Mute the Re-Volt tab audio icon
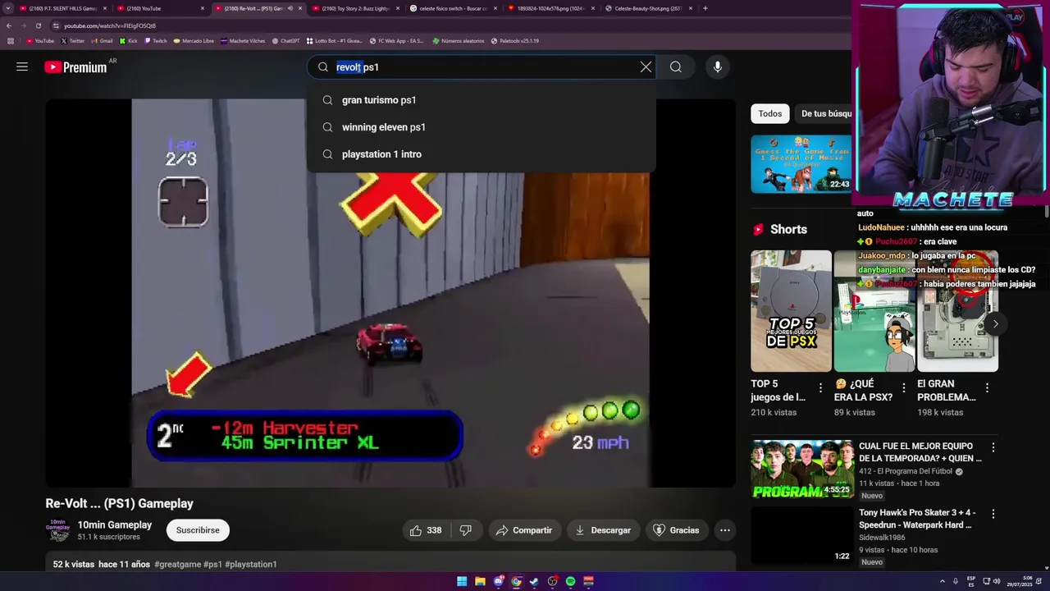The width and height of the screenshot is (1050, 591). [290, 8]
